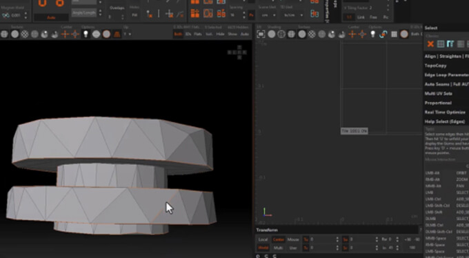Click second orange center crosshair in 3D viewport
This screenshot has height=258, width=469.
click(x=74, y=34)
